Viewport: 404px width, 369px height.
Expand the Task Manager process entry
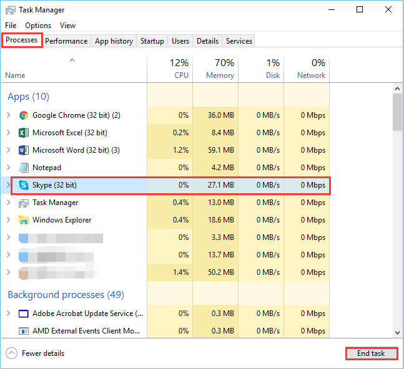point(9,203)
